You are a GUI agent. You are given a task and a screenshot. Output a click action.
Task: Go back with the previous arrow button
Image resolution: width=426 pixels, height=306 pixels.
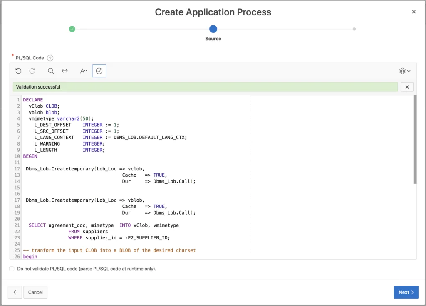[x=15, y=292]
